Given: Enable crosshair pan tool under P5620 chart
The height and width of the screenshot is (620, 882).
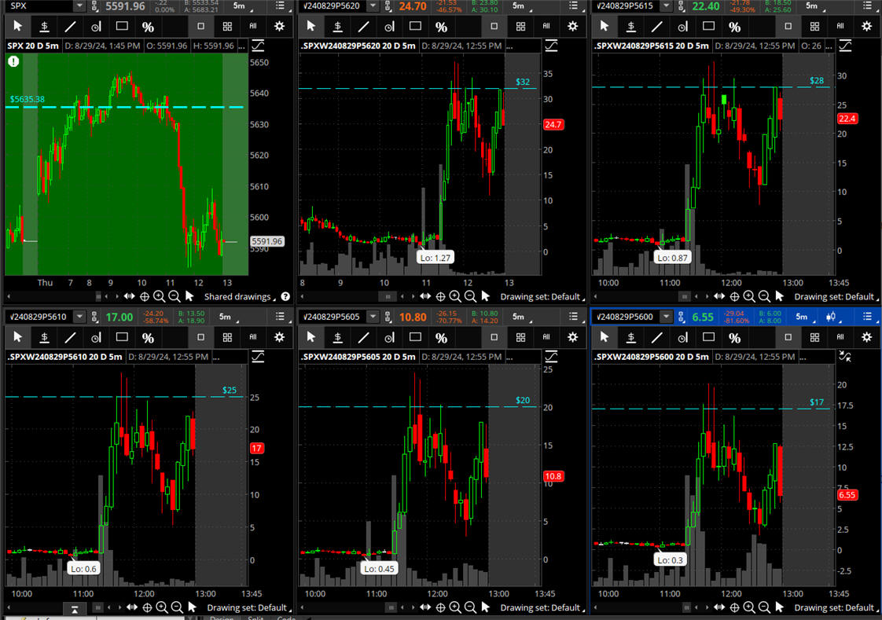Looking at the screenshot, I should 440,296.
